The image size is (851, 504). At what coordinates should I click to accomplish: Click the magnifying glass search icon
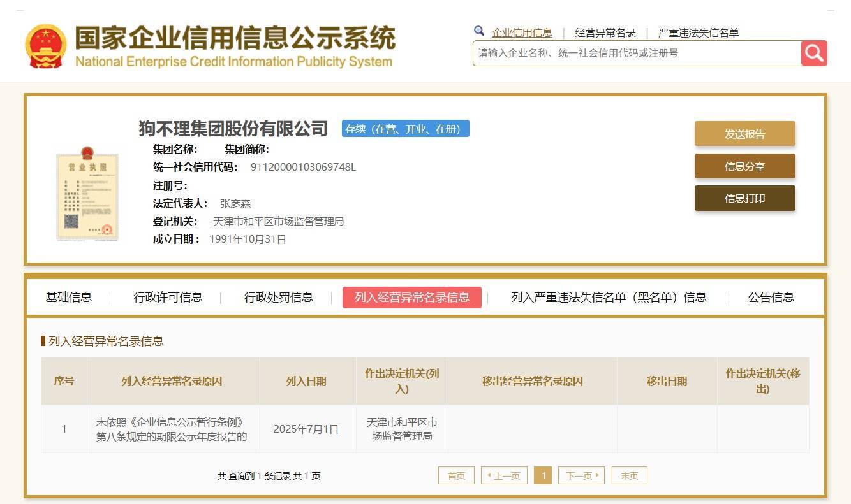click(814, 54)
